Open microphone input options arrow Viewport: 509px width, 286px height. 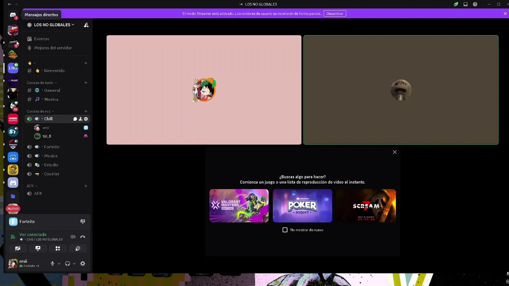[x=59, y=264]
